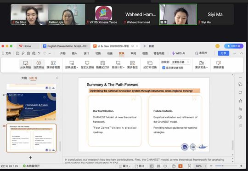This screenshot has height=171, width=248.
Task: Switch to the 审阅 ribbon tab
Action: point(133,53)
